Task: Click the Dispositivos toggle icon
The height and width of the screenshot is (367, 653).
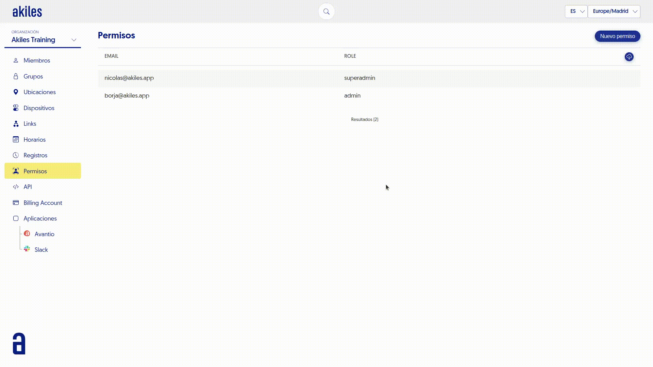Action: pos(16,108)
